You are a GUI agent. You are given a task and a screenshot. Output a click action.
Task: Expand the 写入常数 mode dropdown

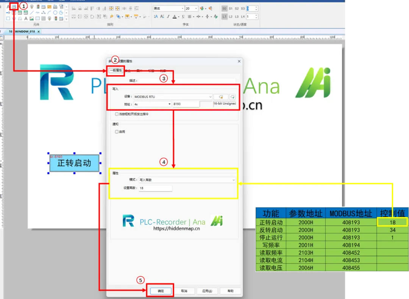pyautogui.click(x=233, y=180)
